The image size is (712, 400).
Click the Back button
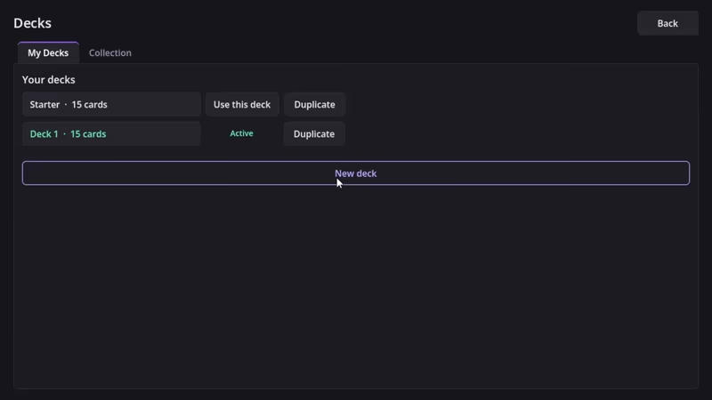click(667, 23)
